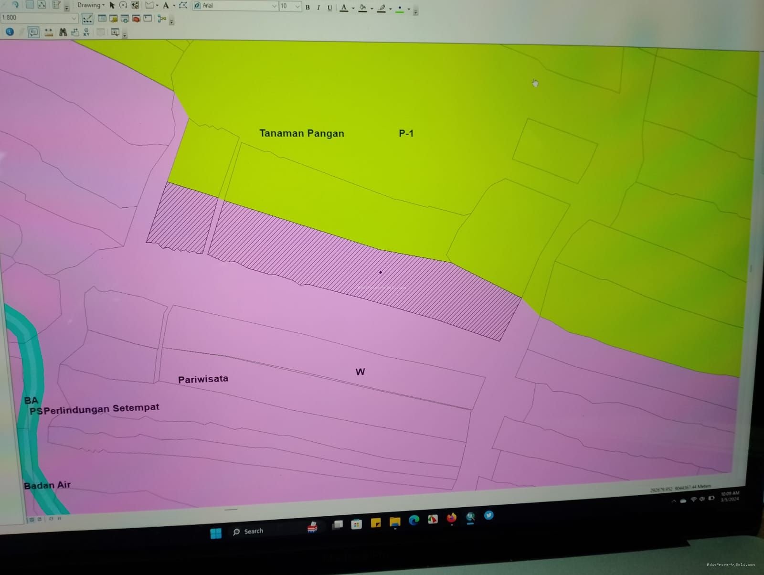Click the Windows Start button

(x=216, y=533)
